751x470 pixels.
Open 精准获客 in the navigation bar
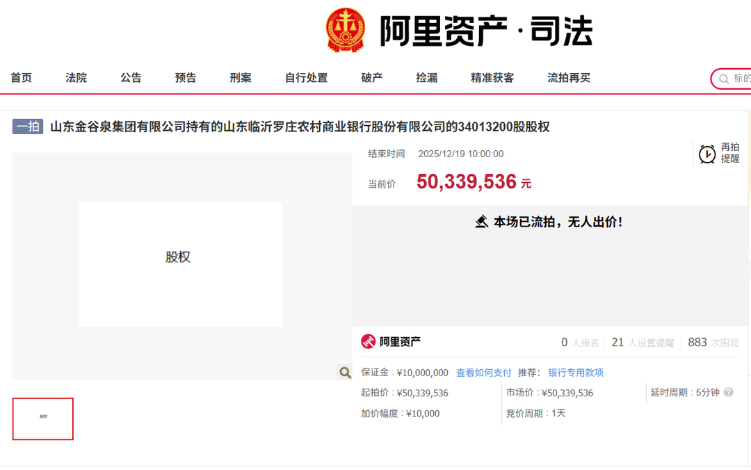coord(492,78)
